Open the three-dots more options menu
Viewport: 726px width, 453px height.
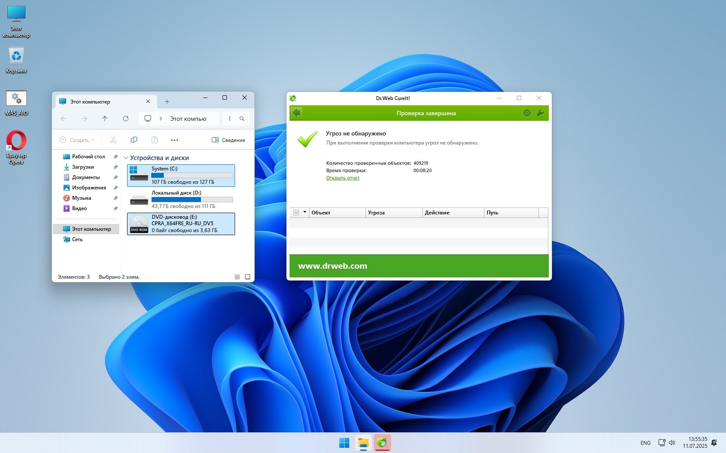point(175,140)
